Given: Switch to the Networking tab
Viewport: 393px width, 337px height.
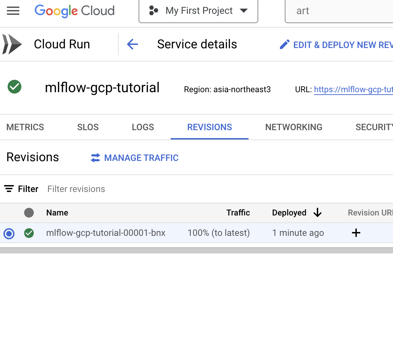Looking at the screenshot, I should (293, 127).
